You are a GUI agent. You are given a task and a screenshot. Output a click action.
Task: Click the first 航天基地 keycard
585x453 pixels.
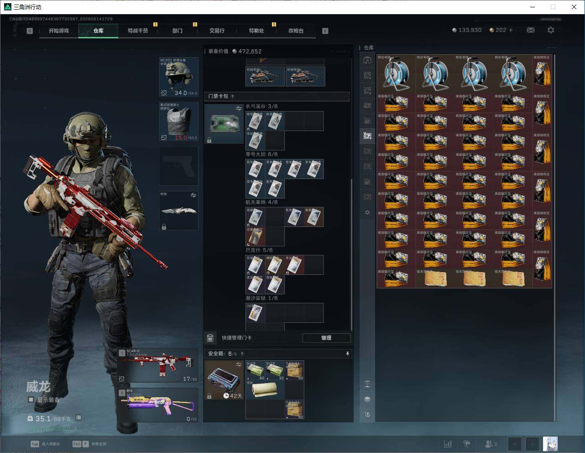point(256,217)
